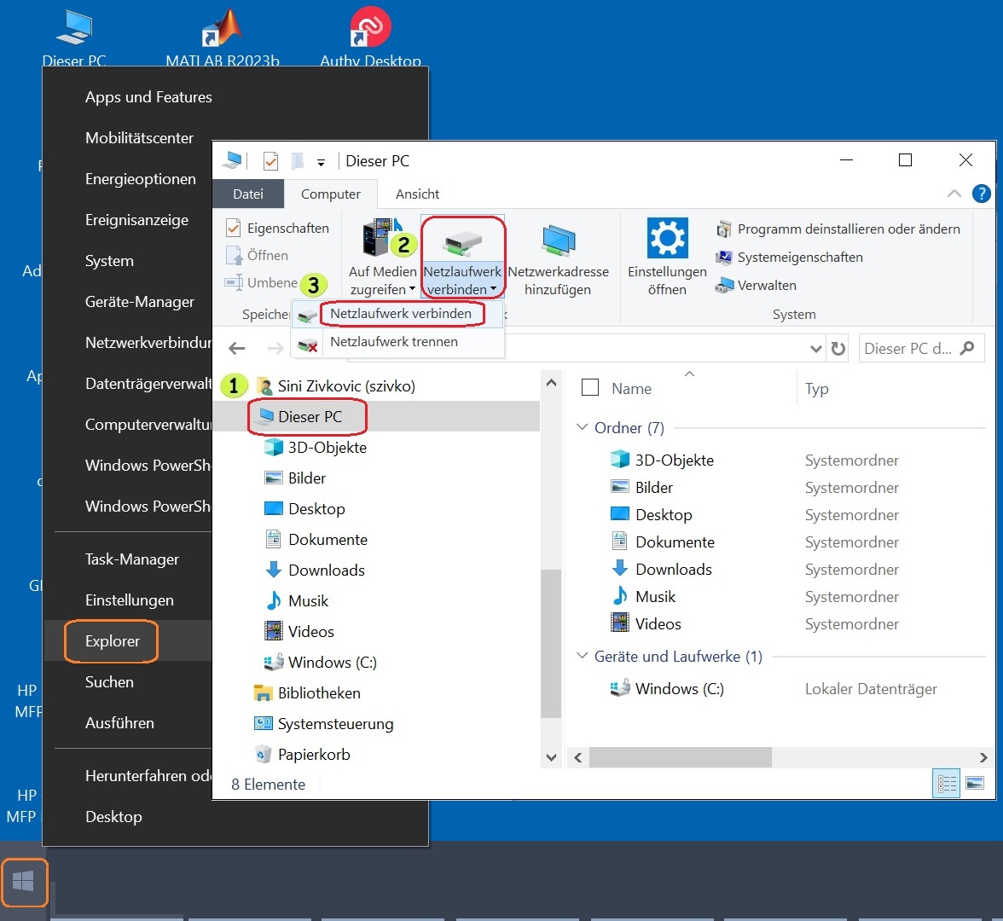Open the address bar history dropdown
The width and height of the screenshot is (1003, 921).
point(816,348)
